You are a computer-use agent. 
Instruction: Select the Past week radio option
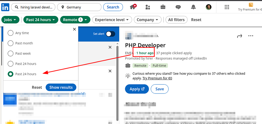[x=10, y=54]
